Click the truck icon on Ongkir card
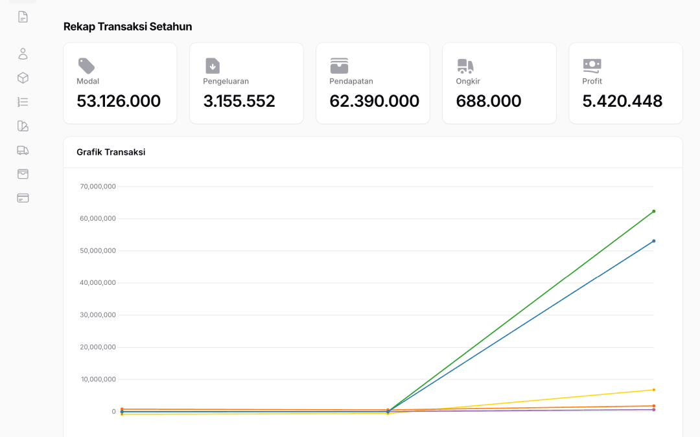 (465, 65)
